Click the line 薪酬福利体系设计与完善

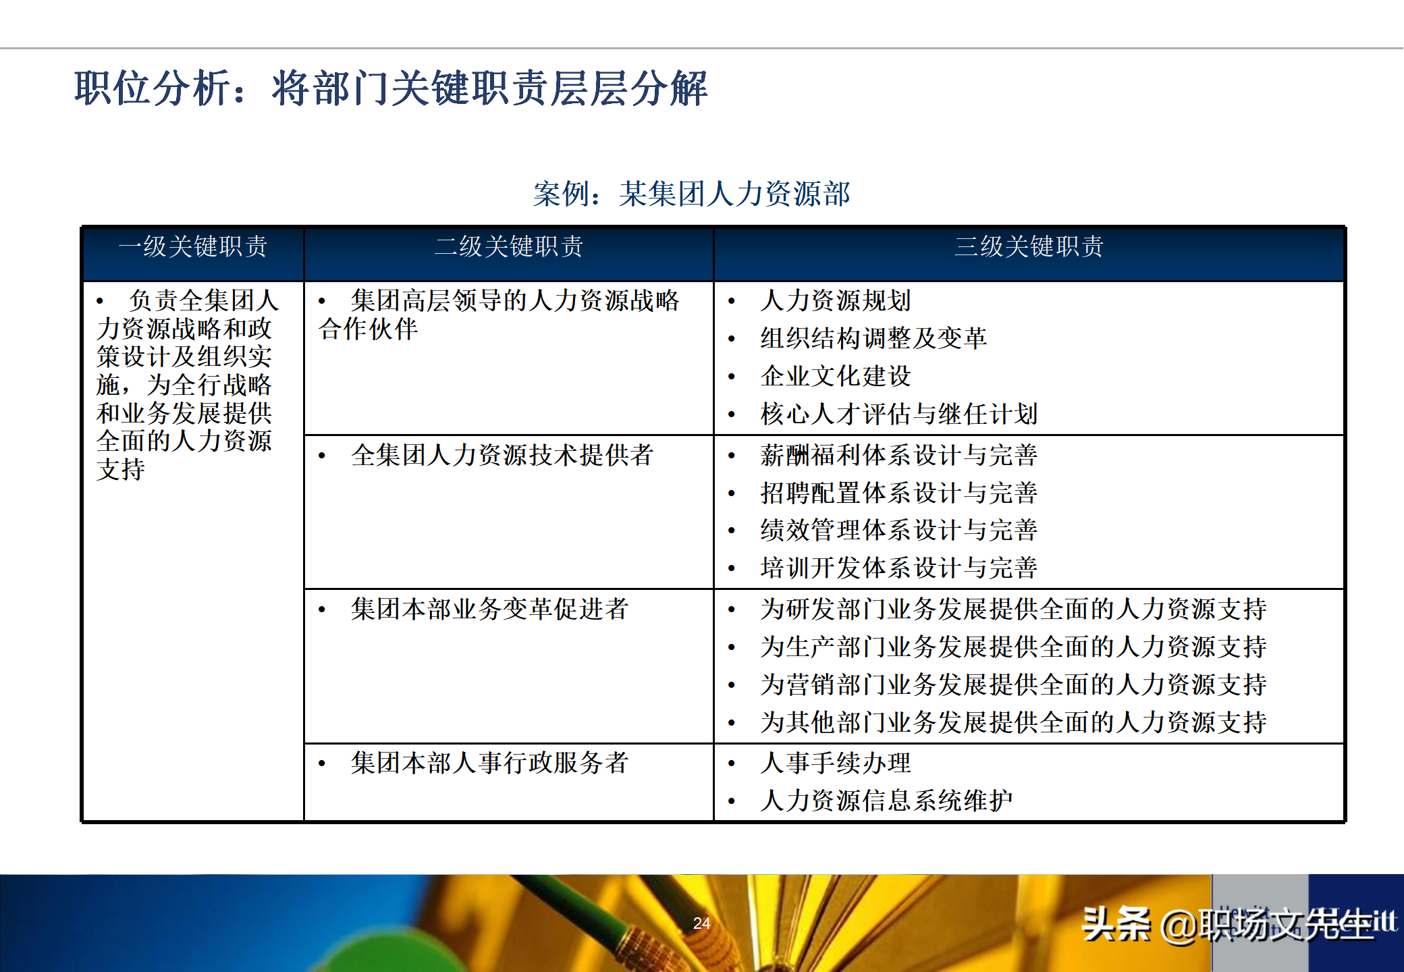pyautogui.click(x=899, y=455)
